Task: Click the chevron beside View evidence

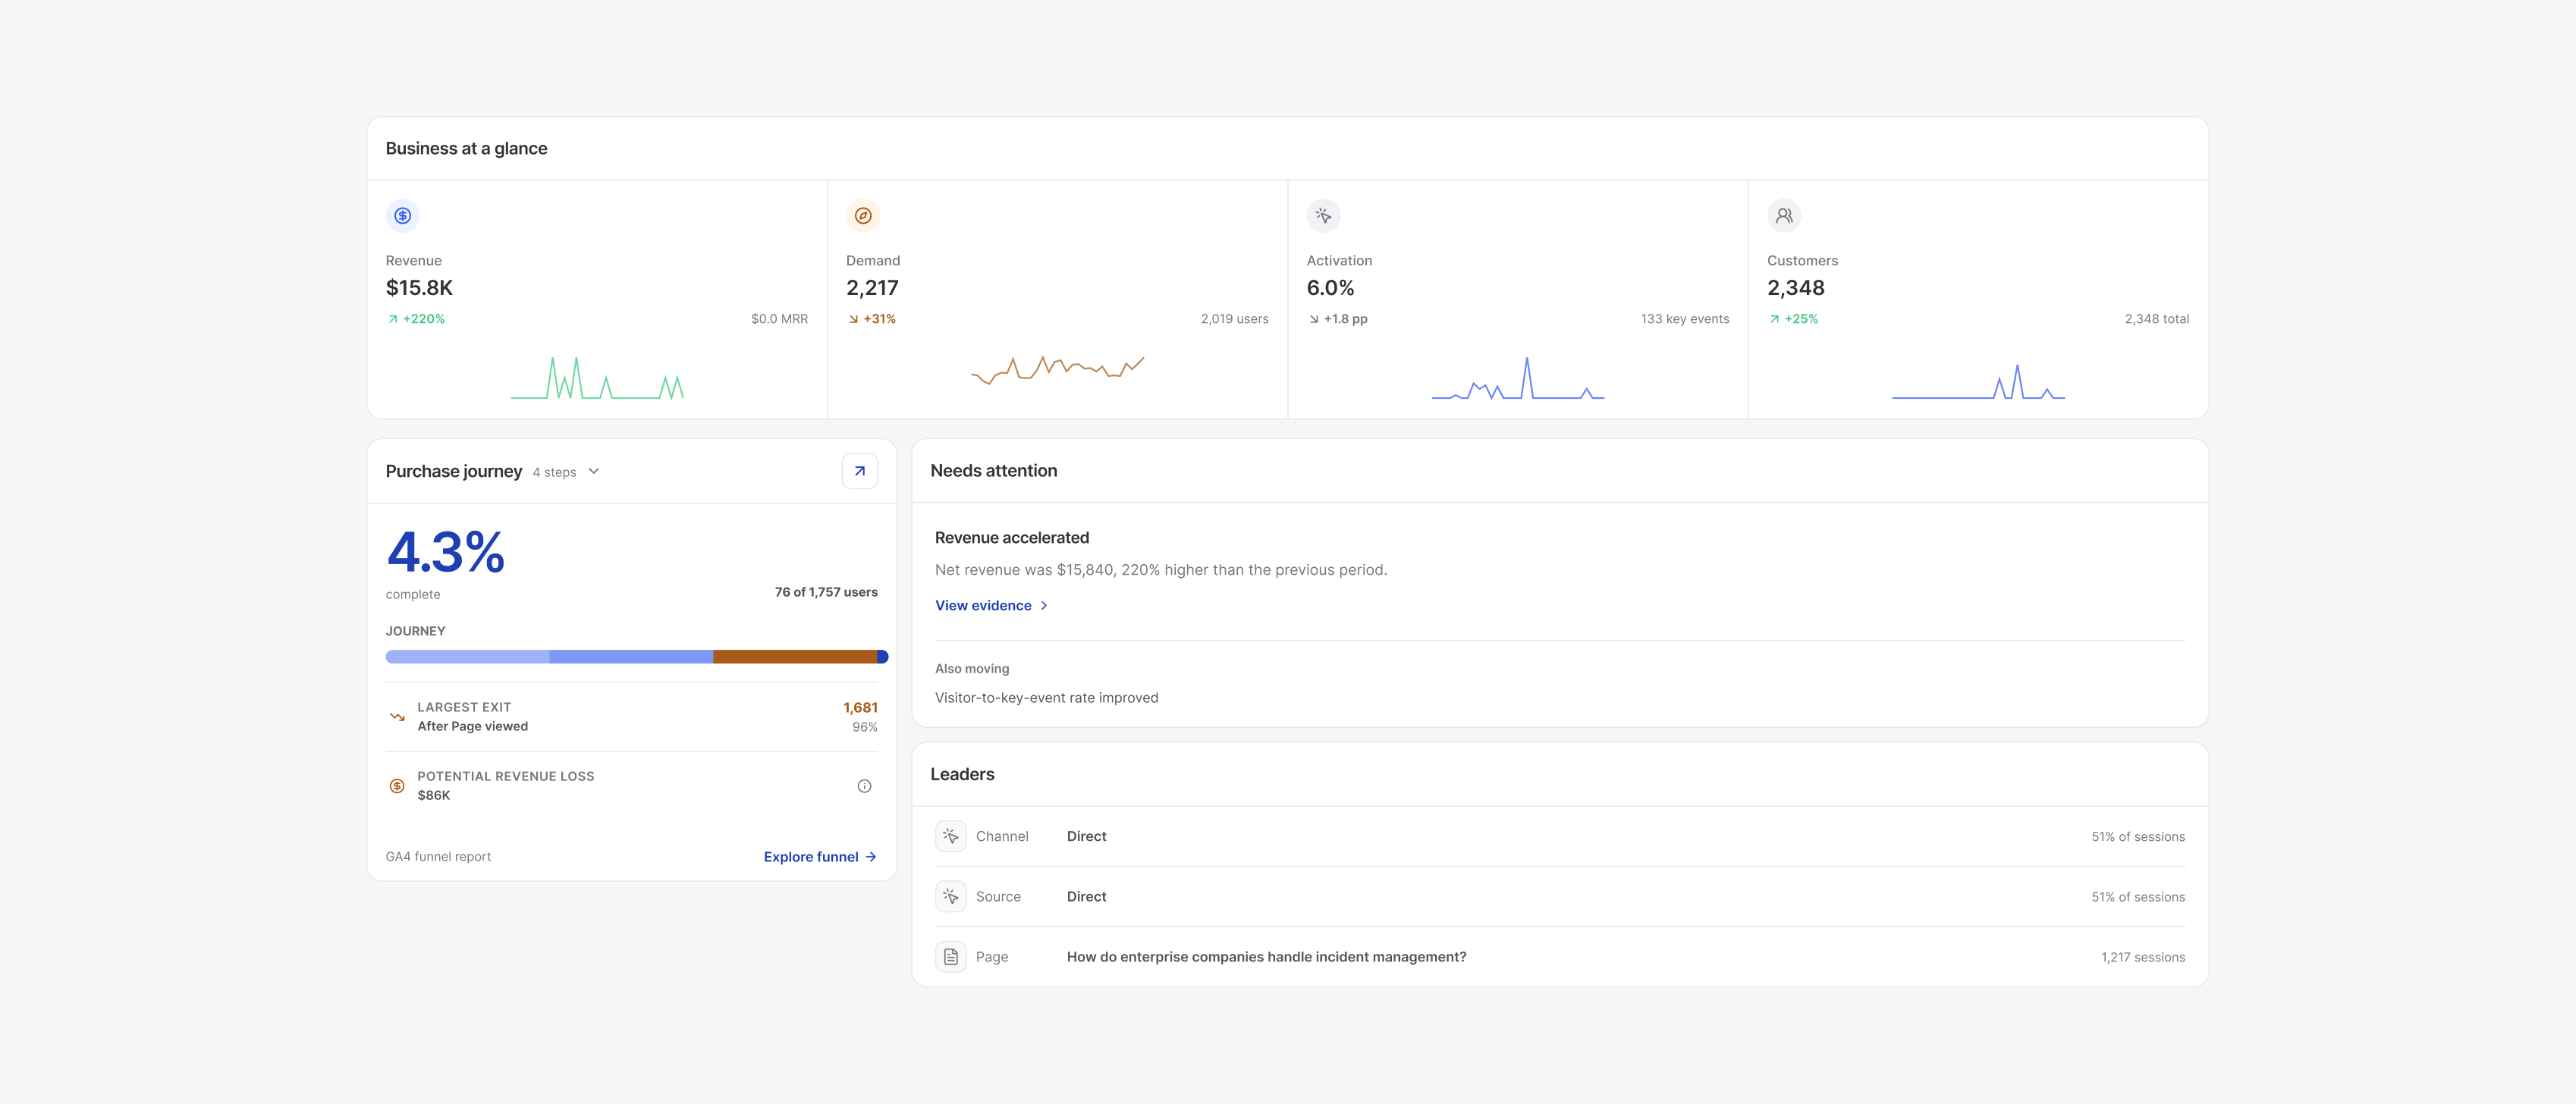Action: tap(1044, 606)
